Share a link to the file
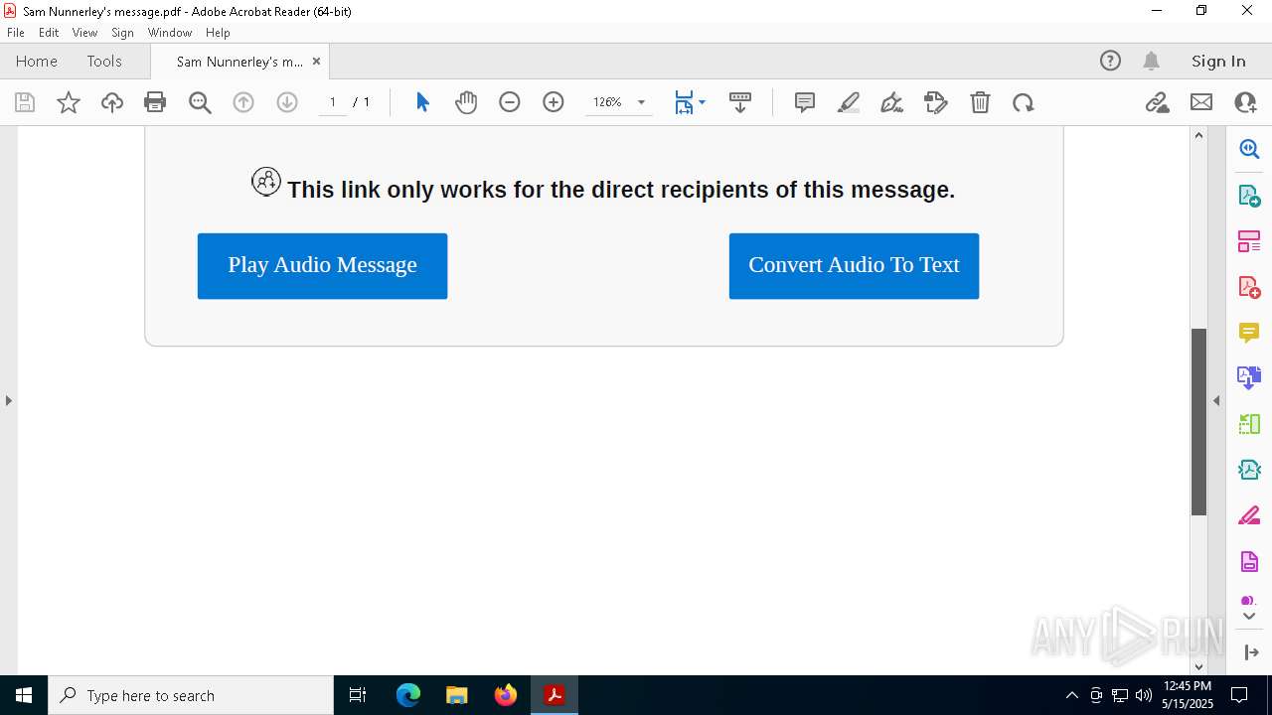Image resolution: width=1272 pixels, height=715 pixels. click(1158, 102)
